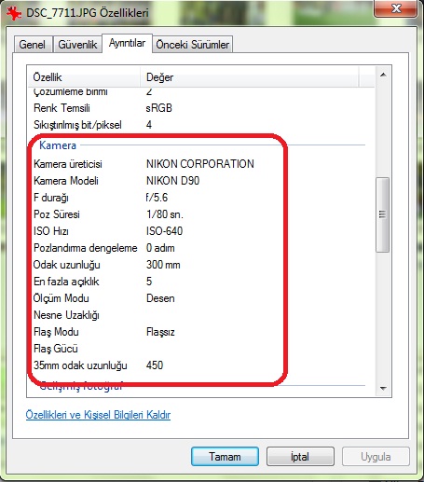Click the 1/80 sn. value

coord(165,214)
